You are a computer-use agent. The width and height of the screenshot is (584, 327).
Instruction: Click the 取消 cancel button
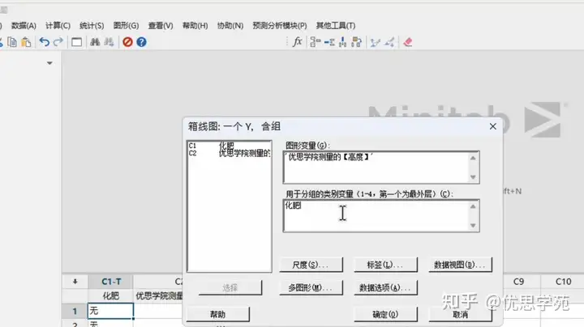coord(461,314)
